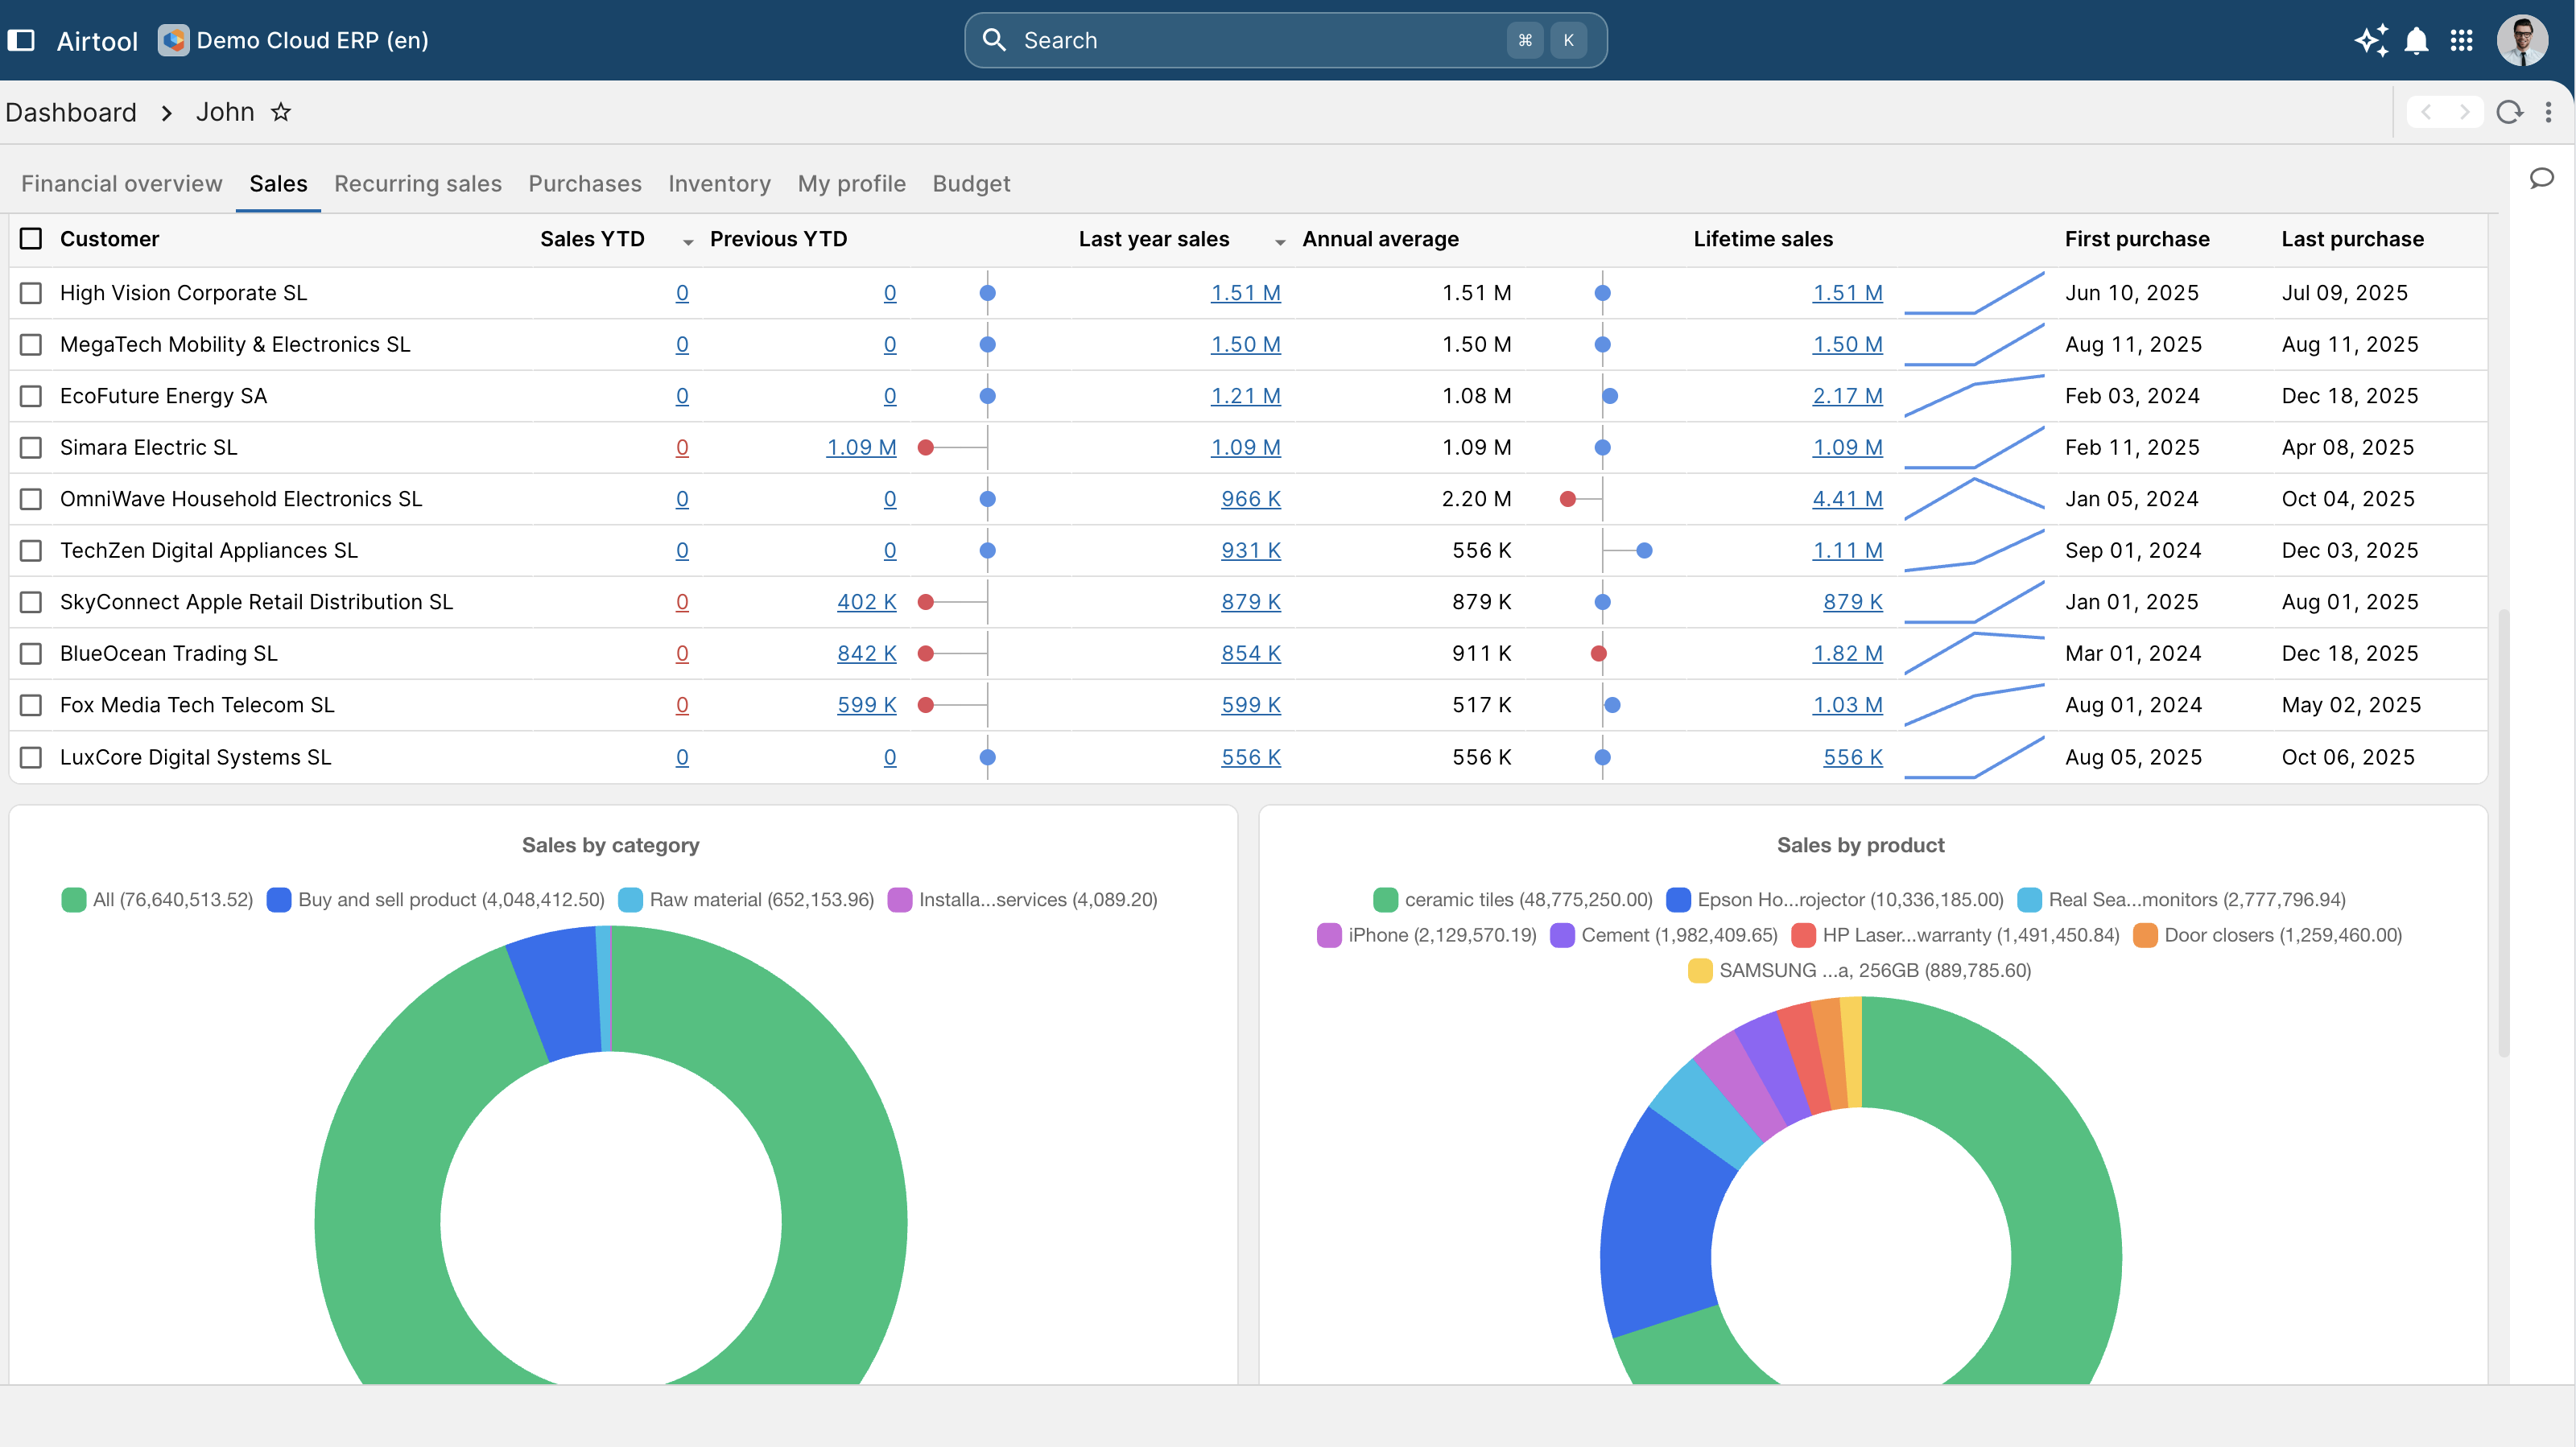The height and width of the screenshot is (1447, 2576).
Task: Open EcoFuture lifetime sales 2.17 M link
Action: point(1848,396)
